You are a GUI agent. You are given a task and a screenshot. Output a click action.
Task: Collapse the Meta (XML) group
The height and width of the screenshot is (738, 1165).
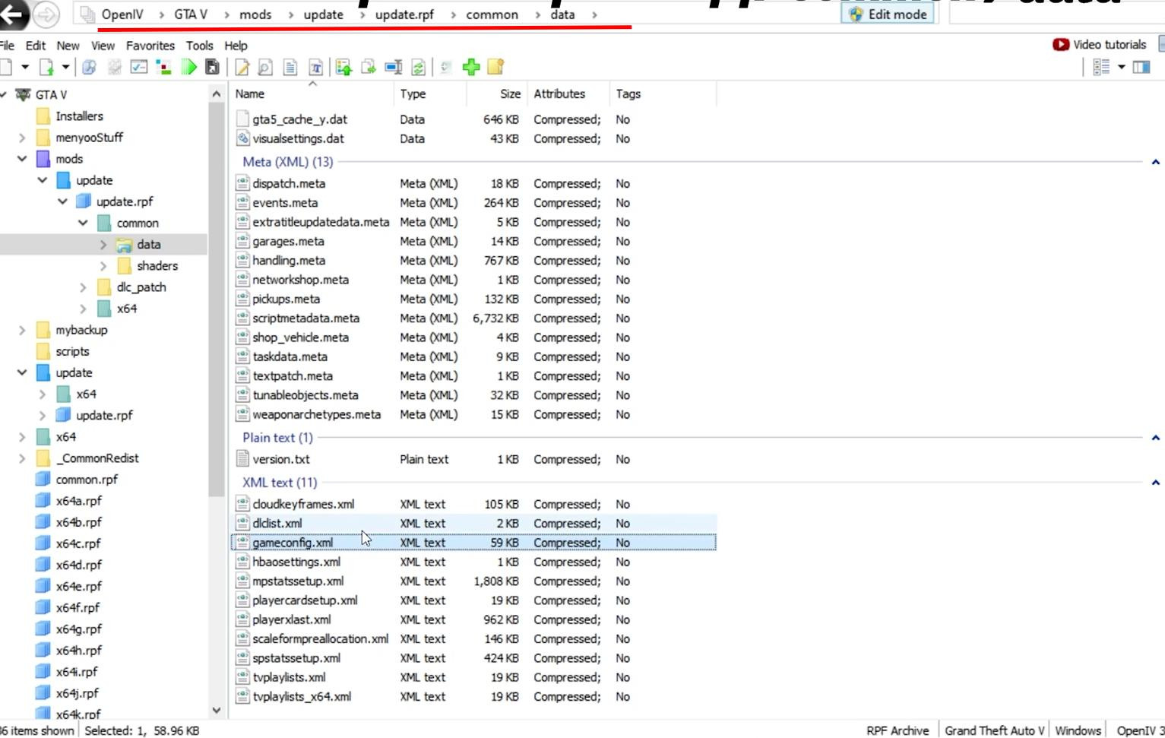click(x=1155, y=162)
